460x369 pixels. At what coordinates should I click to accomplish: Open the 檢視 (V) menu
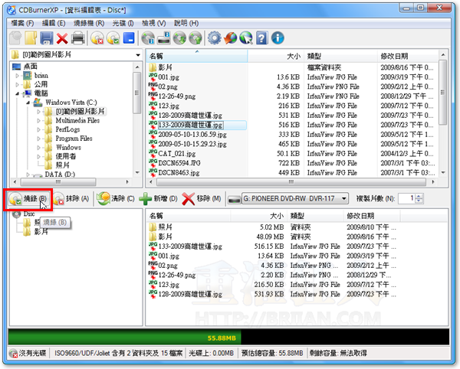point(154,23)
